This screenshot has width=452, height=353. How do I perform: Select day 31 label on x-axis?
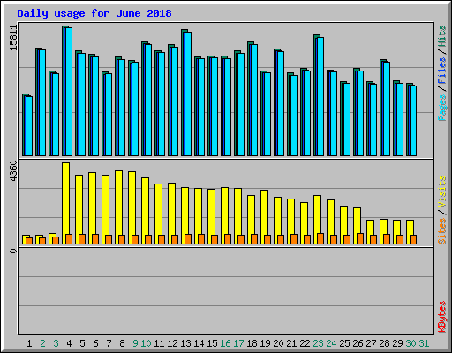(424, 343)
